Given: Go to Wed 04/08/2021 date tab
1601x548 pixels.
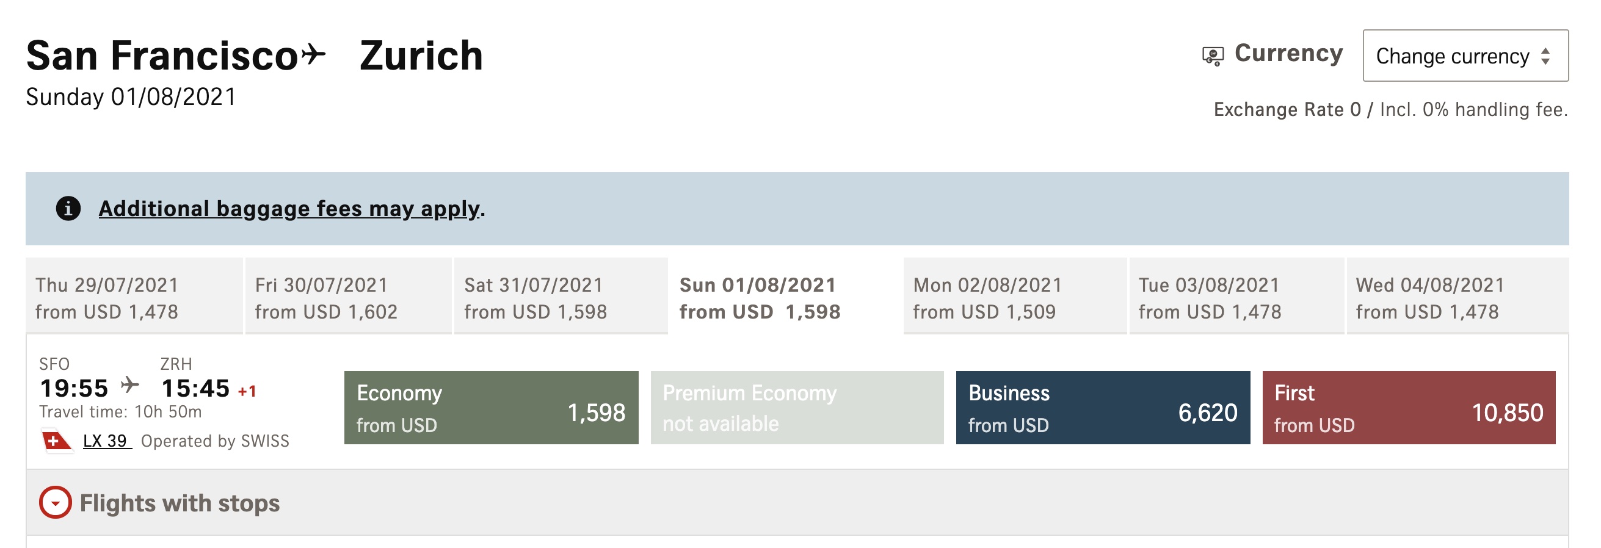Looking at the screenshot, I should point(1456,297).
